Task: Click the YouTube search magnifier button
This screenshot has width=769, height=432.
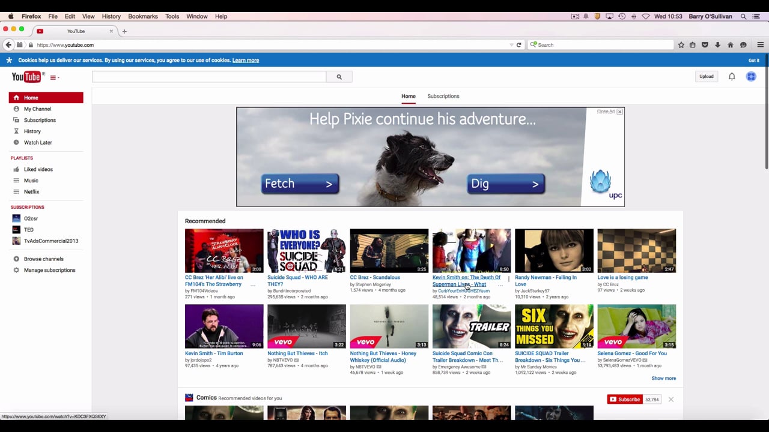Action: [x=339, y=77]
